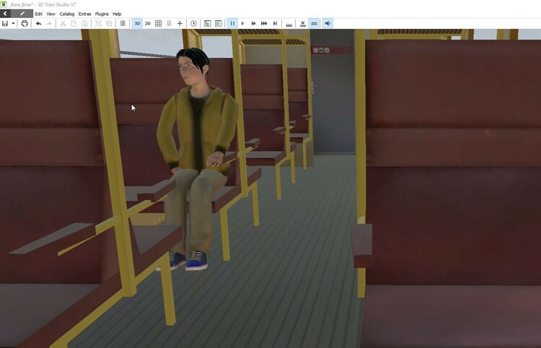Screen dimensions: 541x348
Task: Undo the last action
Action: click(38, 23)
